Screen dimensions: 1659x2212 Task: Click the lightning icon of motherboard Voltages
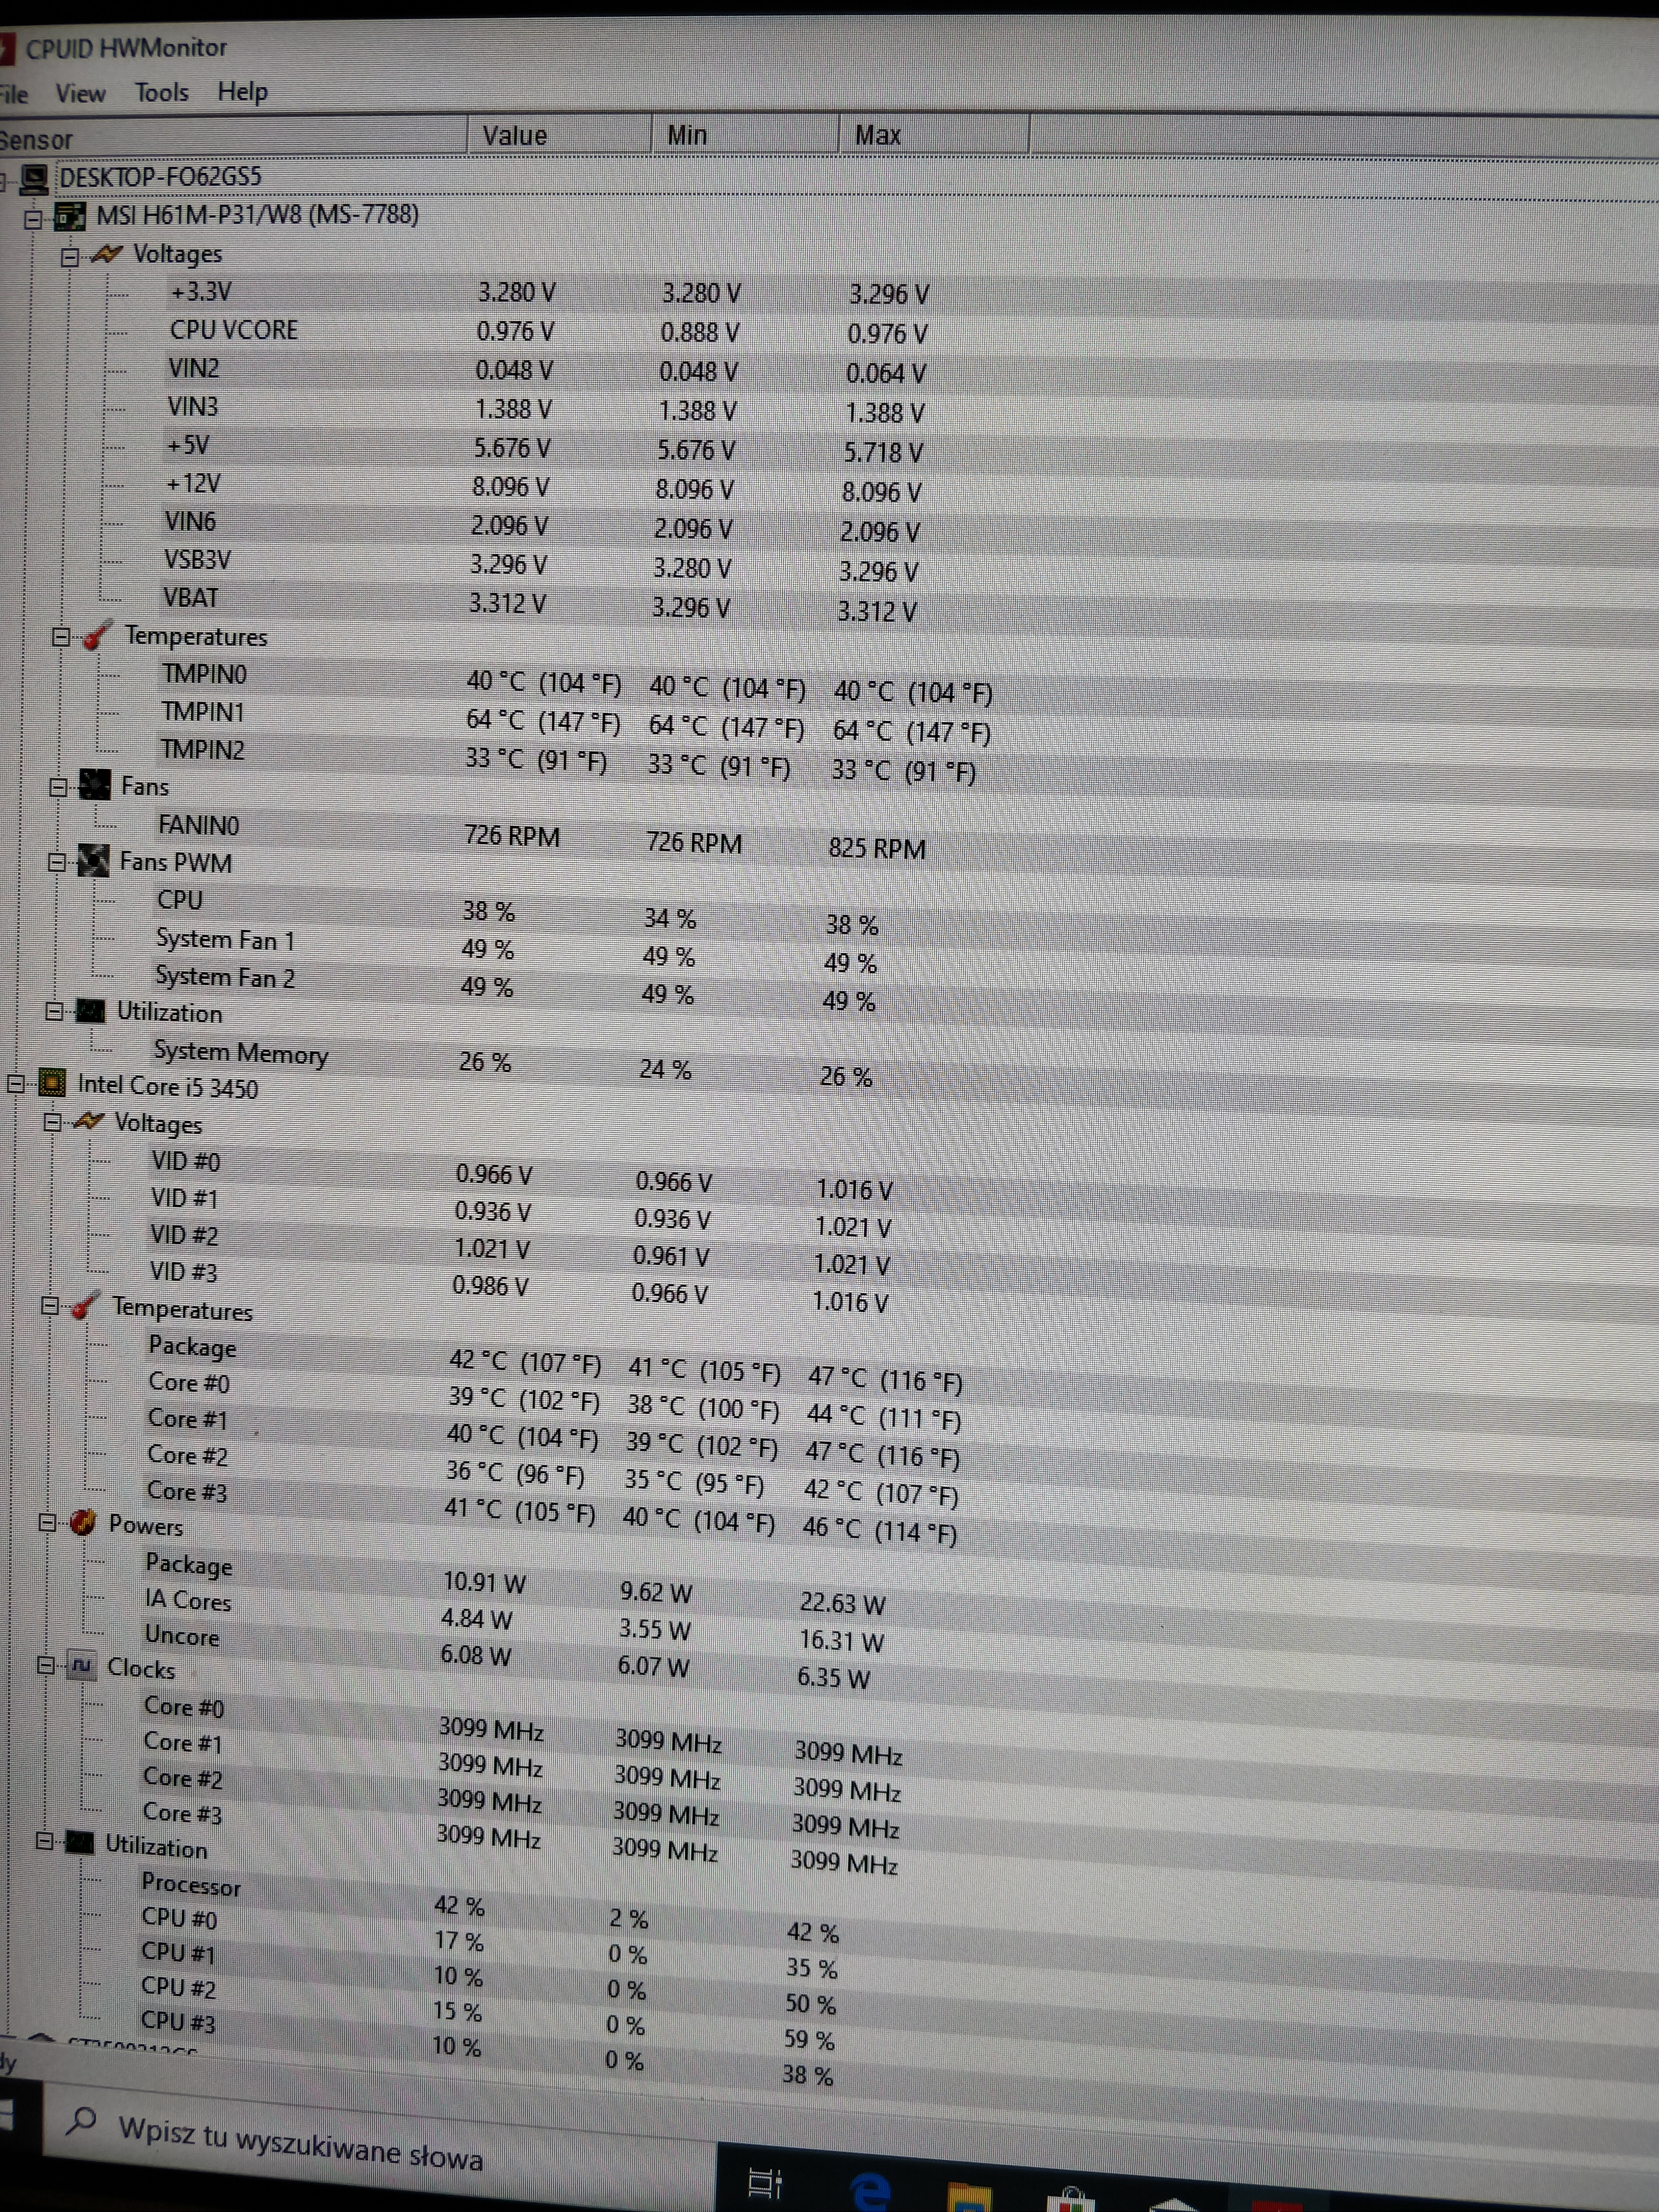[x=106, y=254]
